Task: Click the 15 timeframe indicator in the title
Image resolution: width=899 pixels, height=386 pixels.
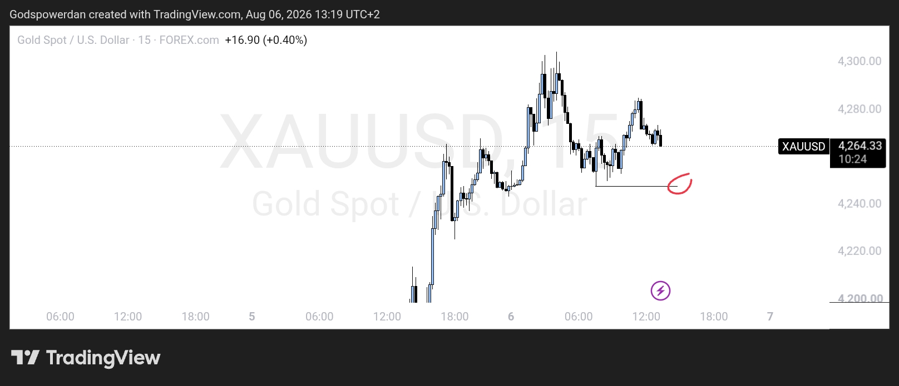Action: 144,40
